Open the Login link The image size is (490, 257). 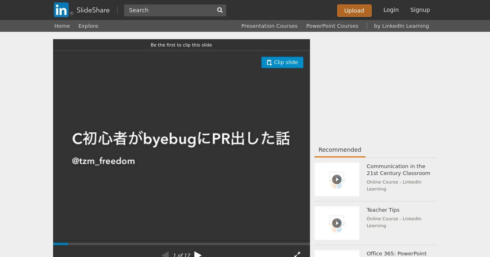391,10
